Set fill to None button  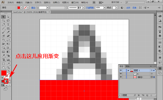coord(9,81)
